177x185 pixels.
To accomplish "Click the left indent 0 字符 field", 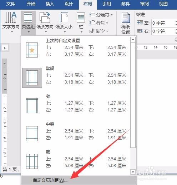I will click(164, 23).
